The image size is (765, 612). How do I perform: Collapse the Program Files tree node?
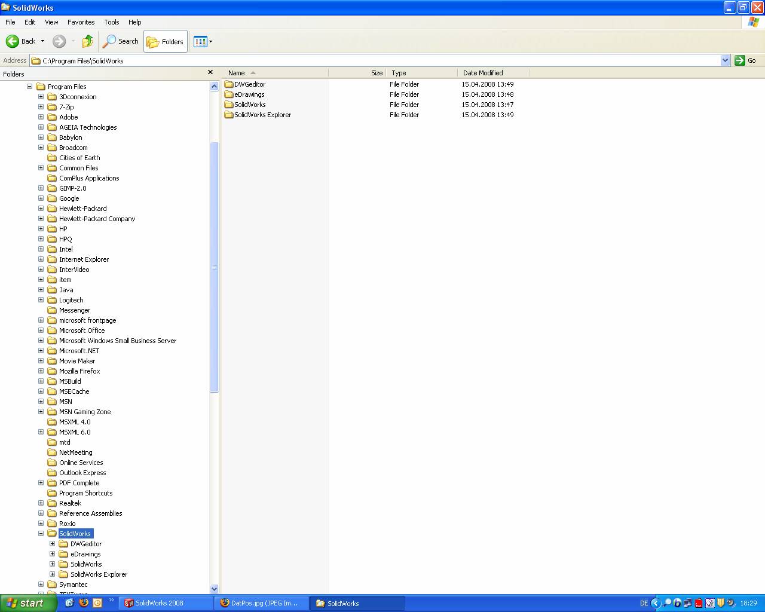pos(29,87)
